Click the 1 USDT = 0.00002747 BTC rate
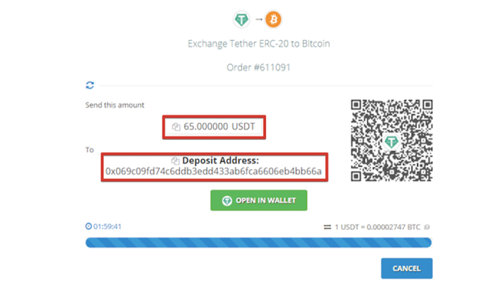Image resolution: width=484 pixels, height=283 pixels. coord(378,227)
